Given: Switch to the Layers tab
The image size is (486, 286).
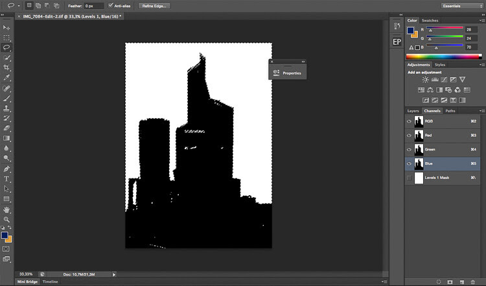Looking at the screenshot, I should click(x=413, y=111).
